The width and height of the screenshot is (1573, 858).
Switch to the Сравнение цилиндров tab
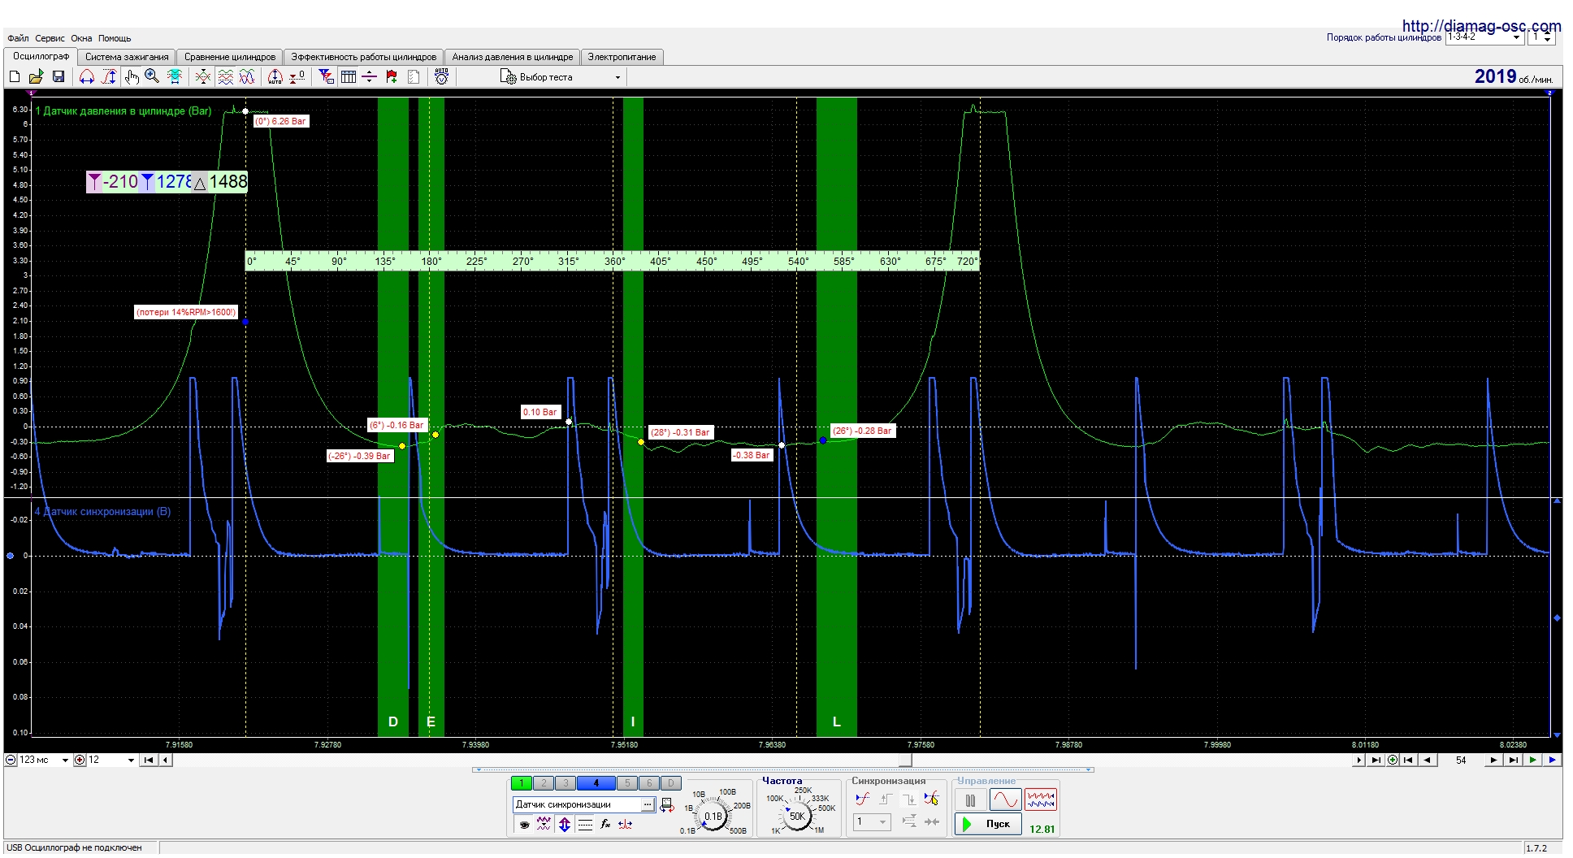[x=230, y=57]
